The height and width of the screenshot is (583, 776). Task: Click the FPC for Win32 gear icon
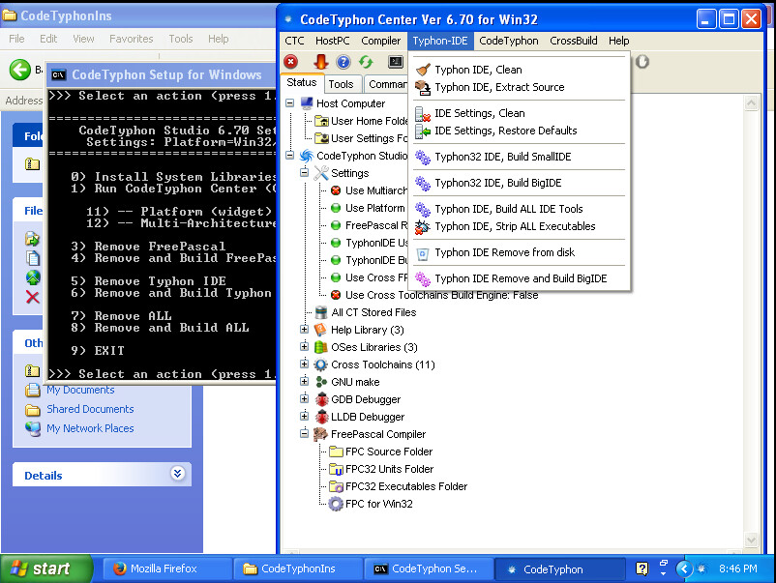click(336, 504)
